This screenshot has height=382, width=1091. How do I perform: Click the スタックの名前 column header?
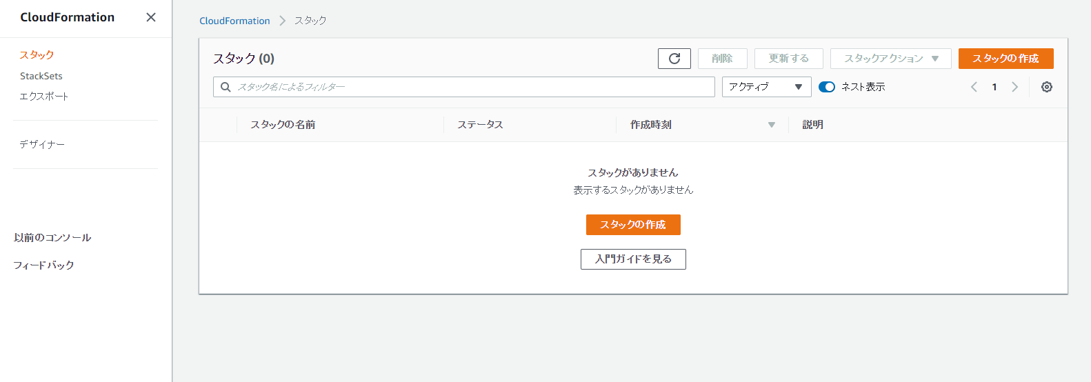pyautogui.click(x=283, y=125)
